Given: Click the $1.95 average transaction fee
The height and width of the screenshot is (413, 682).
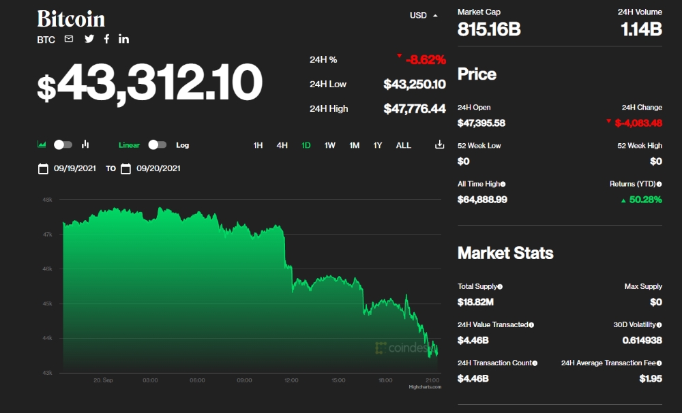Looking at the screenshot, I should pos(651,379).
